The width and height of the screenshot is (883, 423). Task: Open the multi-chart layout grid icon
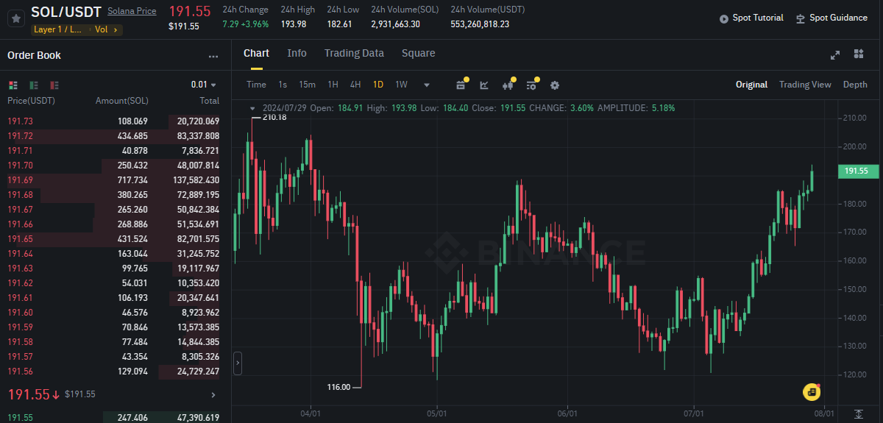(858, 54)
